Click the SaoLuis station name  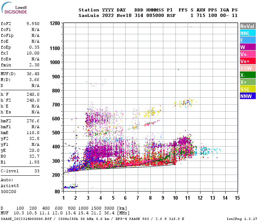89,15
